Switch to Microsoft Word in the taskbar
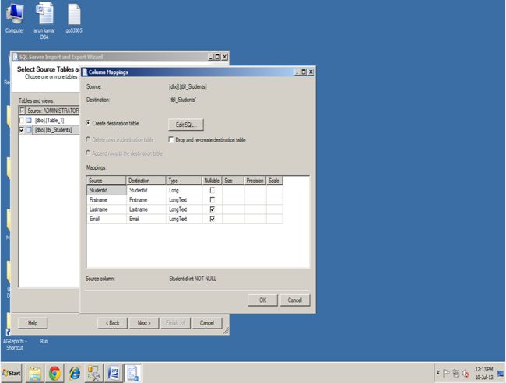Screen dimensions: 506x383 pos(114,374)
